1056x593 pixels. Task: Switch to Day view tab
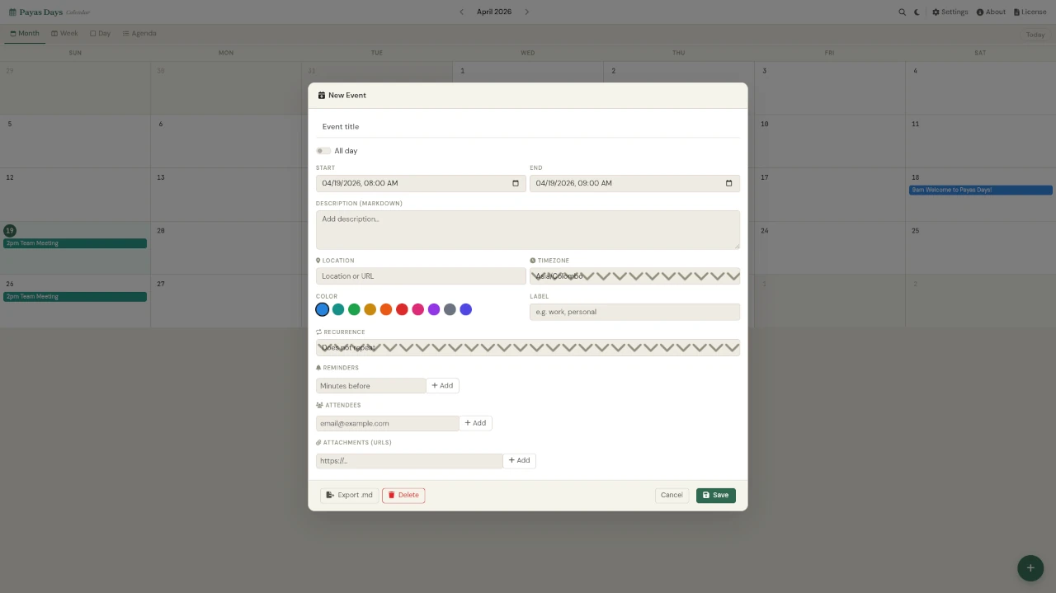point(100,34)
